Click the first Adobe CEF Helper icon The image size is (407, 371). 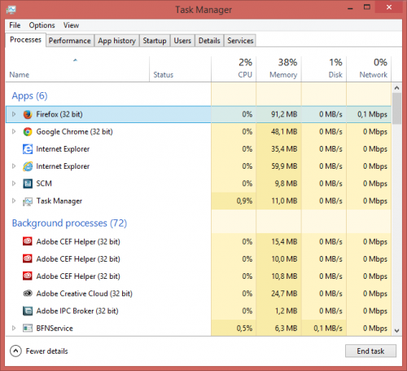coord(28,241)
